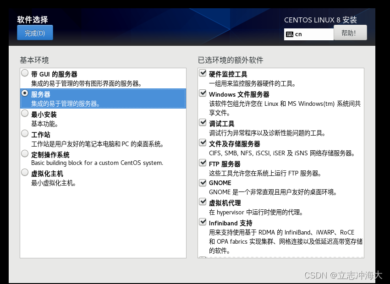This screenshot has height=284, width=390.
Task: Click the 最小虚拟化主机。 description
Action: (x=54, y=183)
